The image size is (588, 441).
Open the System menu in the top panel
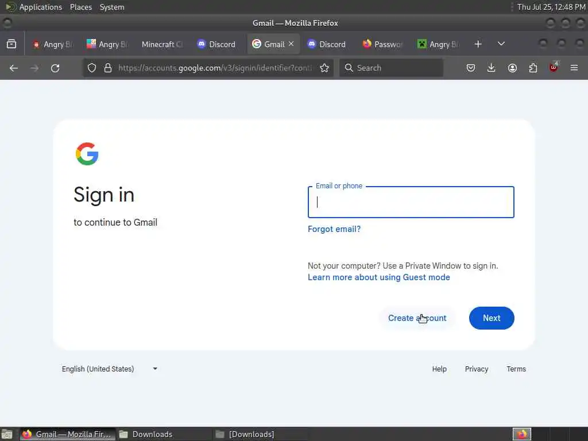pos(112,7)
